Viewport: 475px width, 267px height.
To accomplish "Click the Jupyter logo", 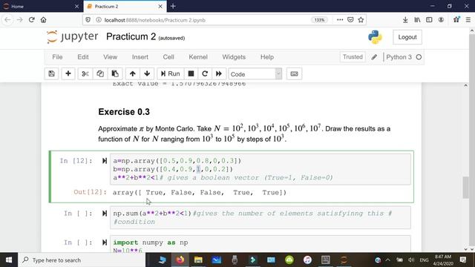I will coord(73,37).
